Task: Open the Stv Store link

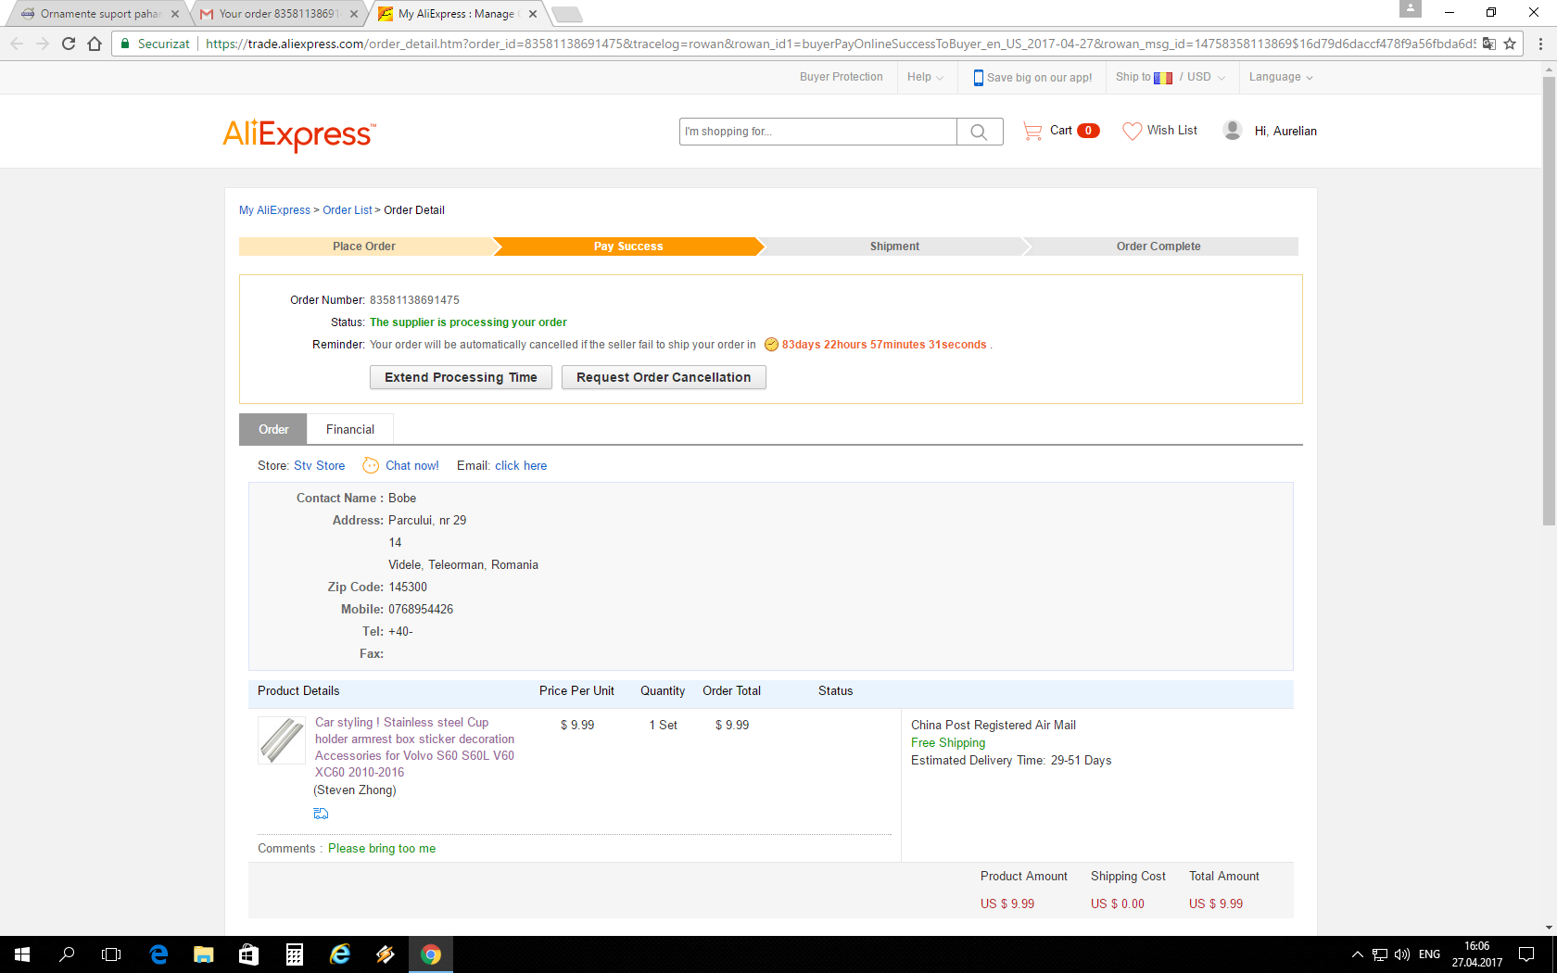Action: (319, 465)
